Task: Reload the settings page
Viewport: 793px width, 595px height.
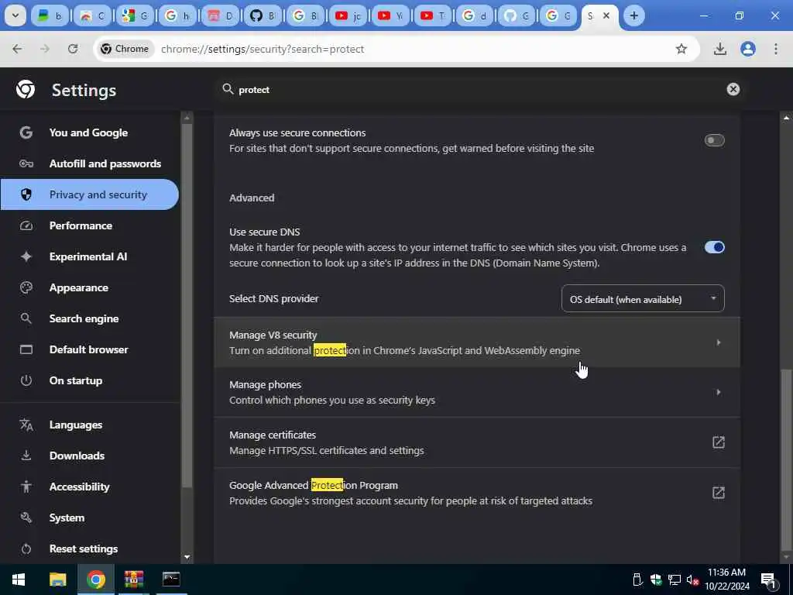Action: [x=73, y=49]
